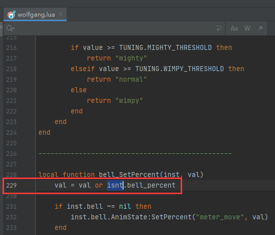Focus the find-in-file search field
Screen dimensions: 275x235
pyautogui.click(x=112, y=28)
